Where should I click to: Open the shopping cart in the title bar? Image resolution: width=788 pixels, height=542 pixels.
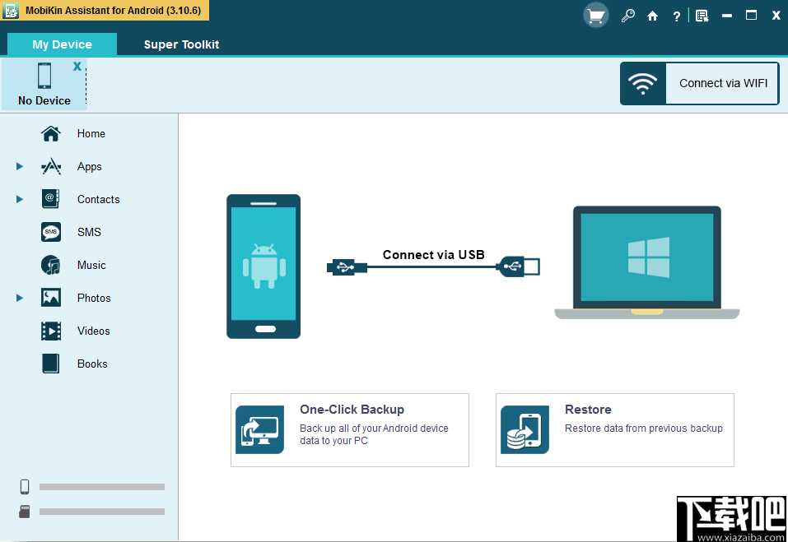(595, 15)
